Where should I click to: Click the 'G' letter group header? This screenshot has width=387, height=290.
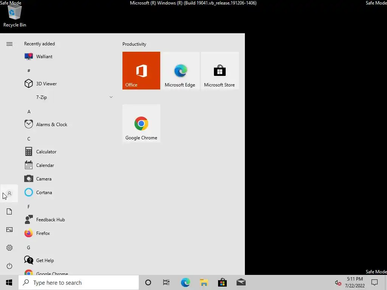(x=29, y=247)
